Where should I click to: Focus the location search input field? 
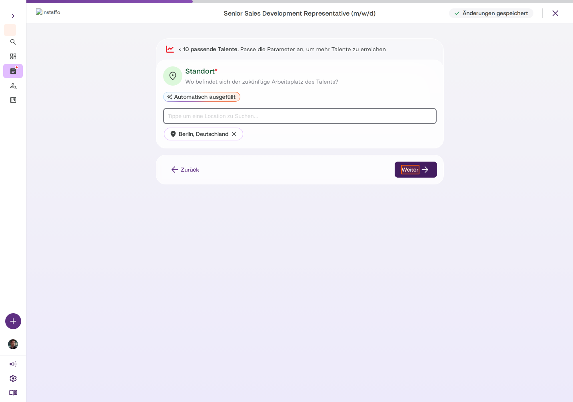click(x=300, y=116)
